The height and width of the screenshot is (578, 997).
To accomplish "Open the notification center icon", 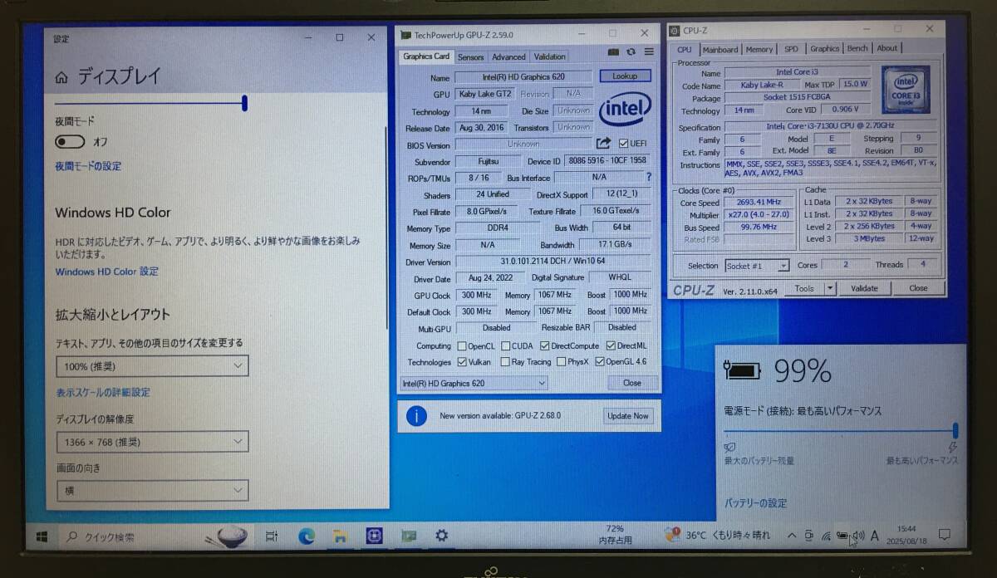I will 944,535.
